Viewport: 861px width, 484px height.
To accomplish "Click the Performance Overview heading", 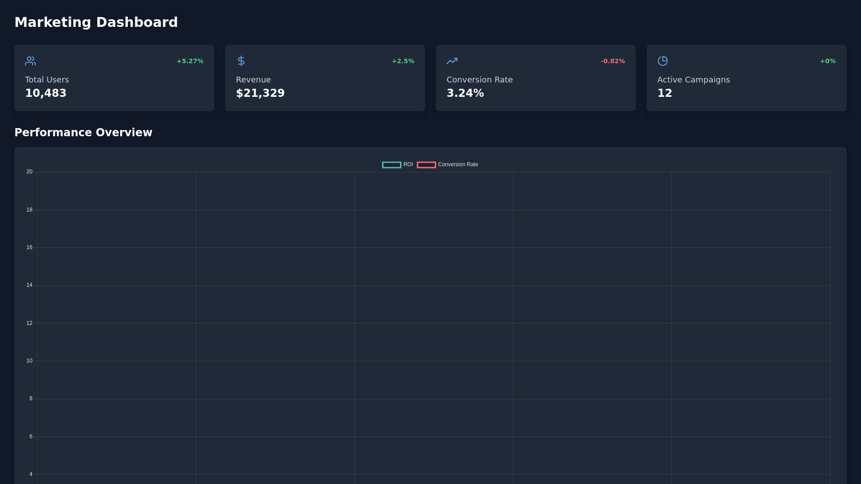I will click(83, 133).
